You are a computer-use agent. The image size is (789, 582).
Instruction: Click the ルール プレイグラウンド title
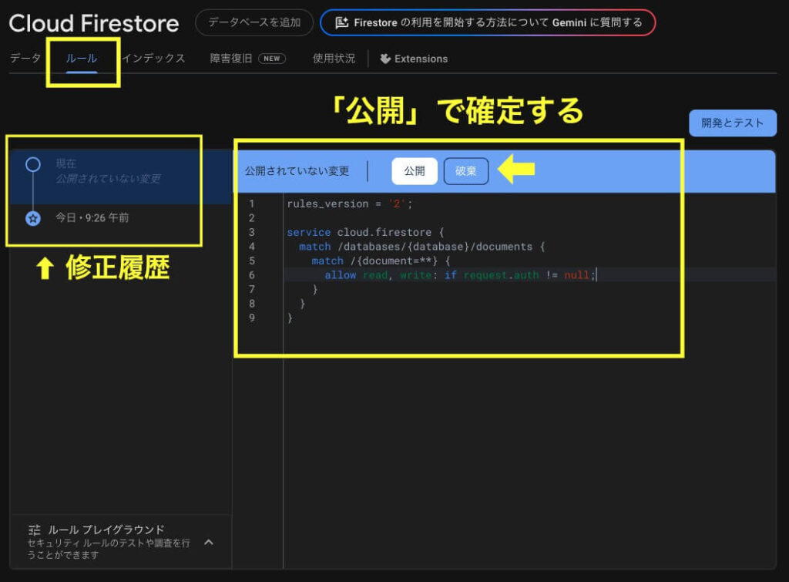pos(106,530)
